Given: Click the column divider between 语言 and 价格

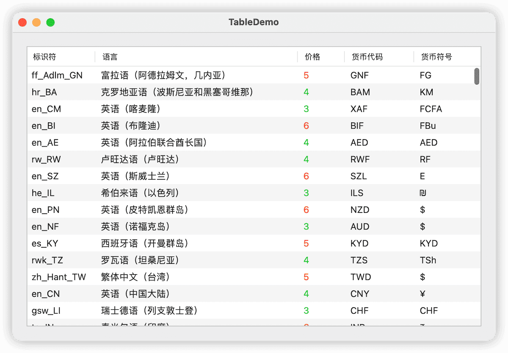Looking at the screenshot, I should coord(297,56).
